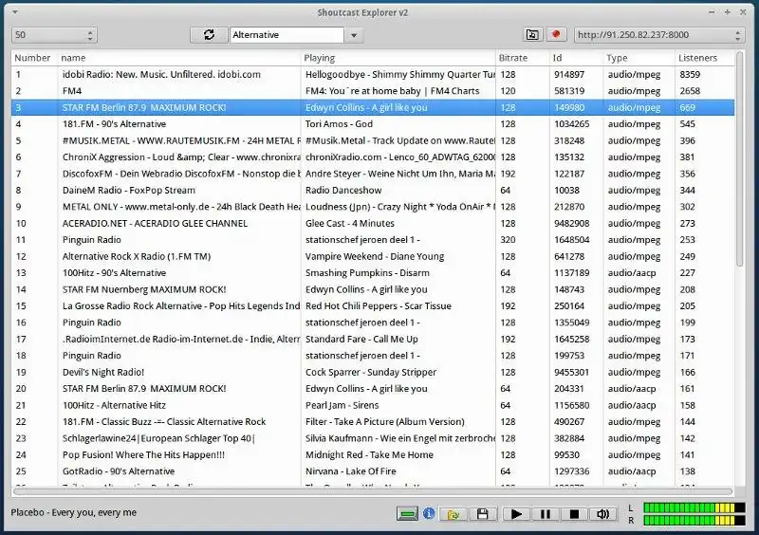Screen dimensions: 759x535
Task: Open volume control speaker button
Action: click(x=602, y=514)
